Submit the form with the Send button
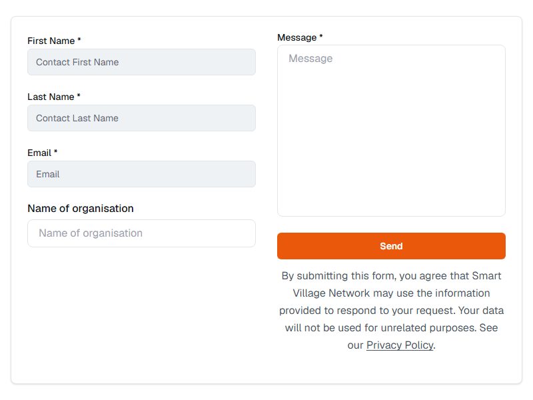 point(391,246)
